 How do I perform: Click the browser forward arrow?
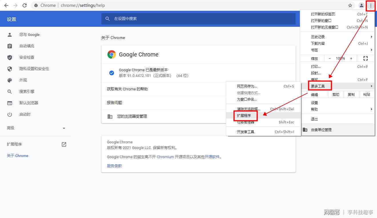point(15,5)
